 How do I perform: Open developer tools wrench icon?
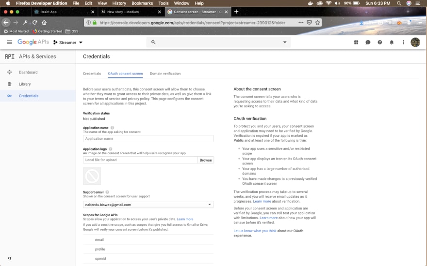click(25, 23)
